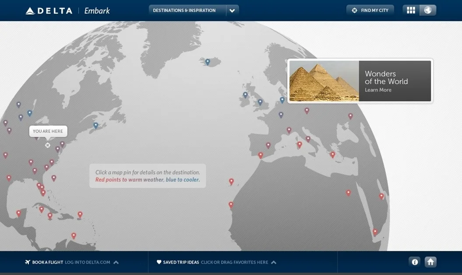Select the blue pin in eastern Canada

pyautogui.click(x=96, y=126)
